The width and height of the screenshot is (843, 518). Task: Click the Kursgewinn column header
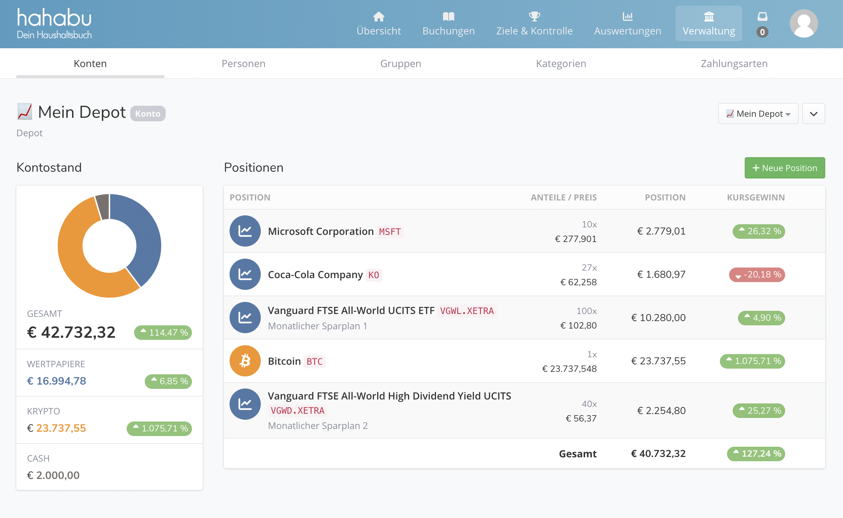point(756,198)
